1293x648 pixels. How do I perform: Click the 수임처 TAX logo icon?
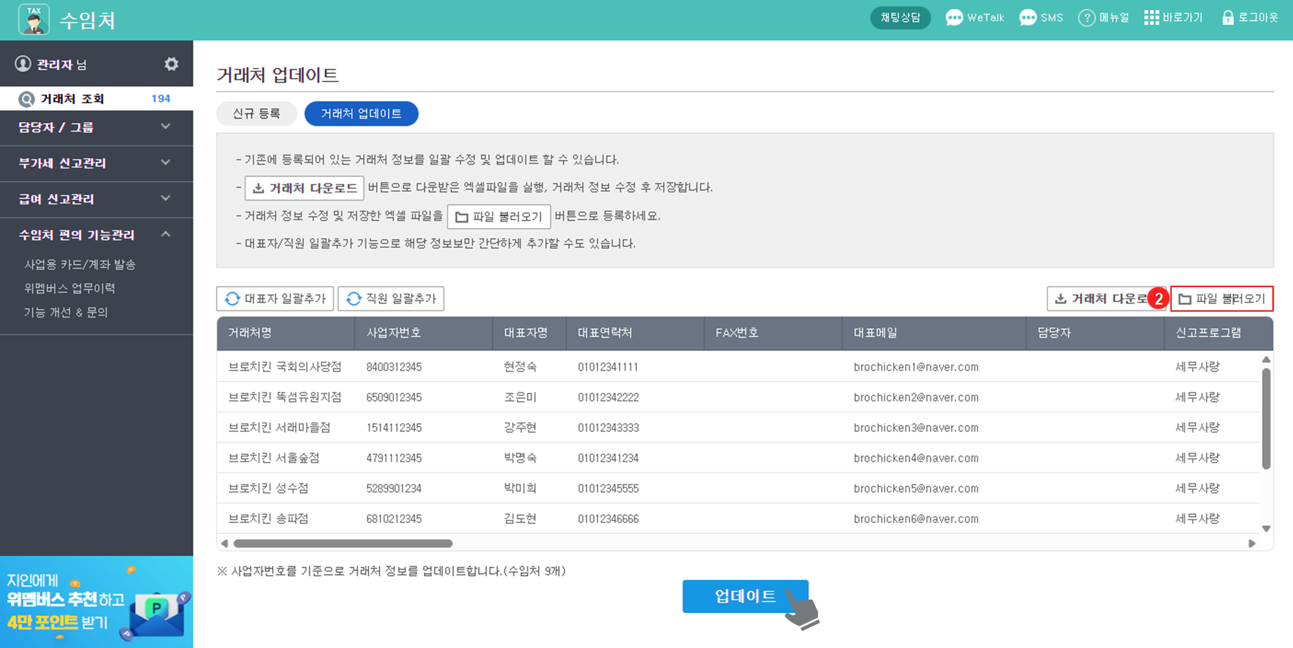tap(34, 19)
